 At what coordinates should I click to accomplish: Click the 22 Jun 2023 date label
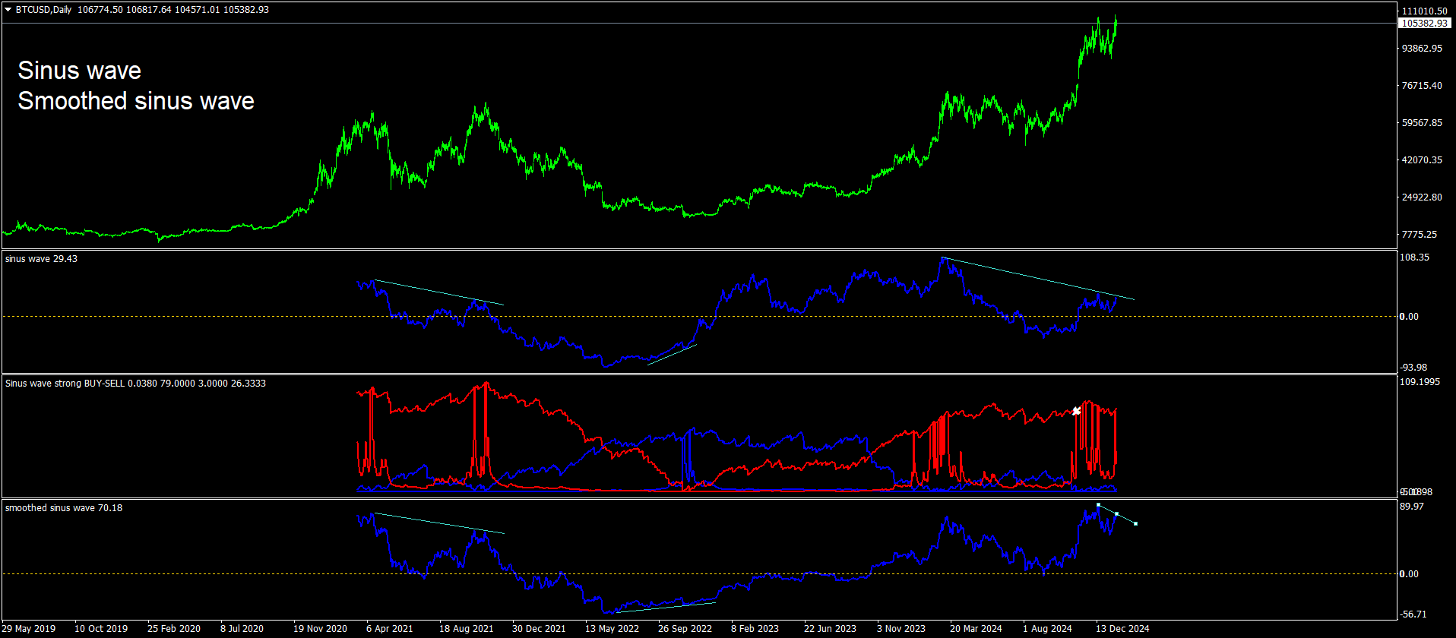tap(830, 629)
